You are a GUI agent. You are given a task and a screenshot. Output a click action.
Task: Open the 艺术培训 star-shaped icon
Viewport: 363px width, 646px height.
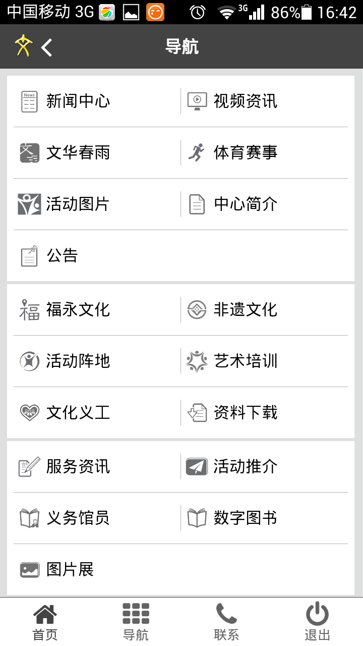pyautogui.click(x=197, y=361)
